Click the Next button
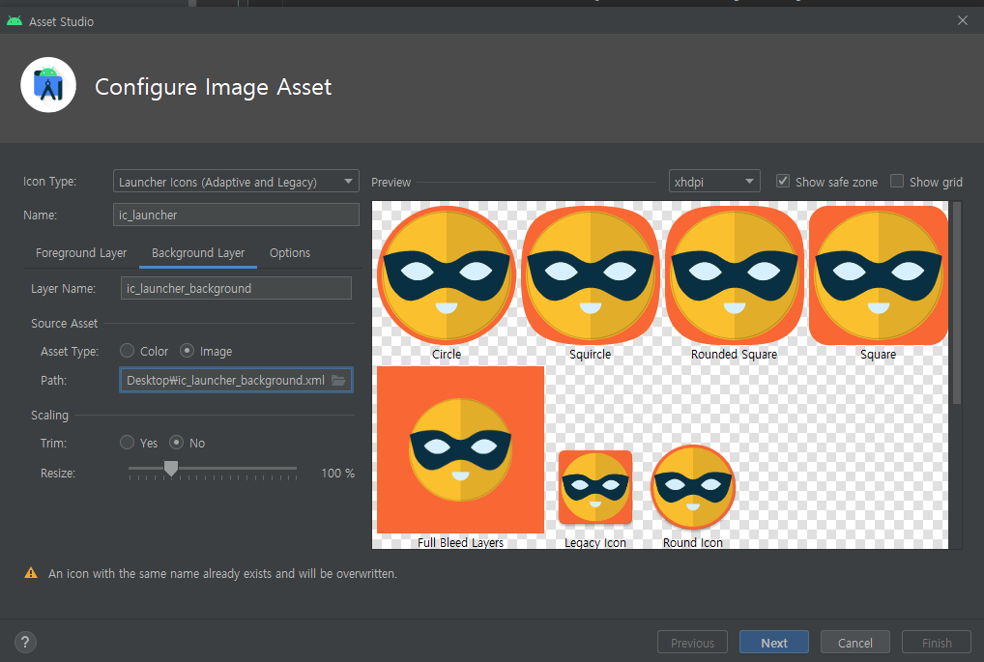 point(774,643)
